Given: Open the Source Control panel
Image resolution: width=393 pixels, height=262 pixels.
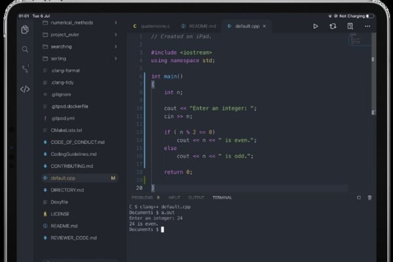Looking at the screenshot, I should 25,69.
